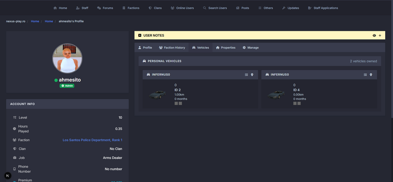393x182 pixels.
Task: Click second color swatch of vehicle ID 2
Action: point(180,103)
